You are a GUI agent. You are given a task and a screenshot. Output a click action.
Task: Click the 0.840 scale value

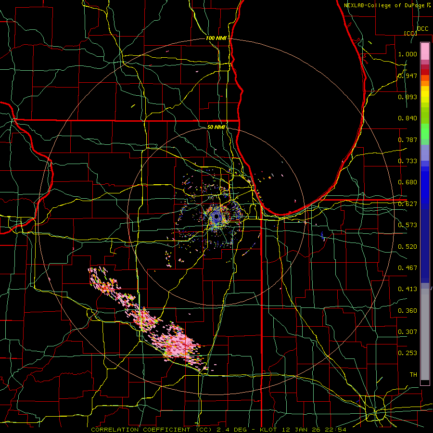click(408, 118)
